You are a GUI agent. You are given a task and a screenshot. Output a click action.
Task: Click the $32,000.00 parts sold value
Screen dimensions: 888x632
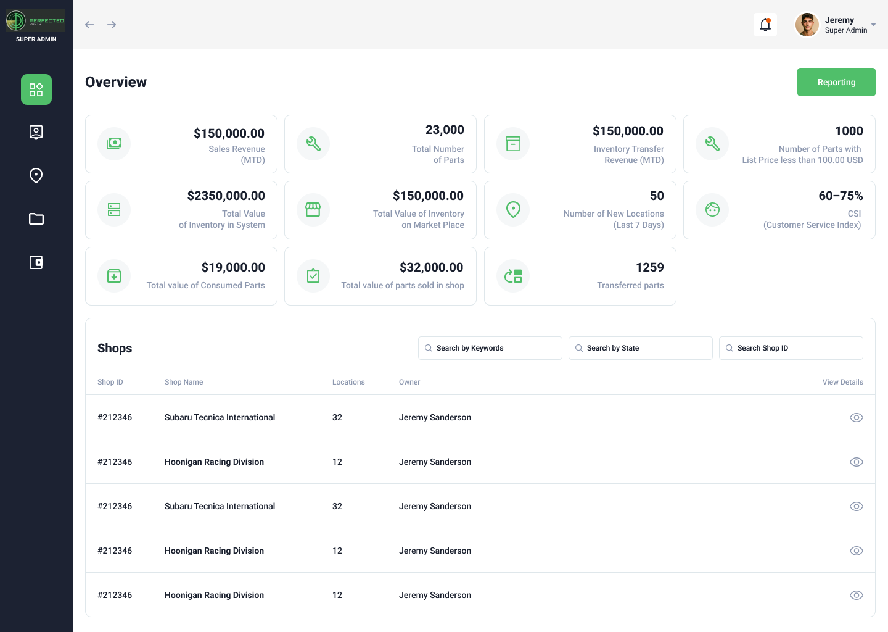[x=432, y=267]
